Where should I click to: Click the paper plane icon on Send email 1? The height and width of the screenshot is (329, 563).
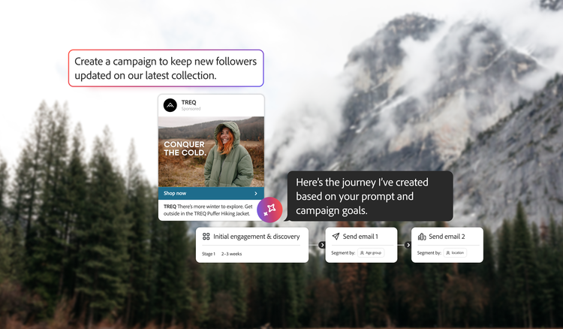coord(336,237)
